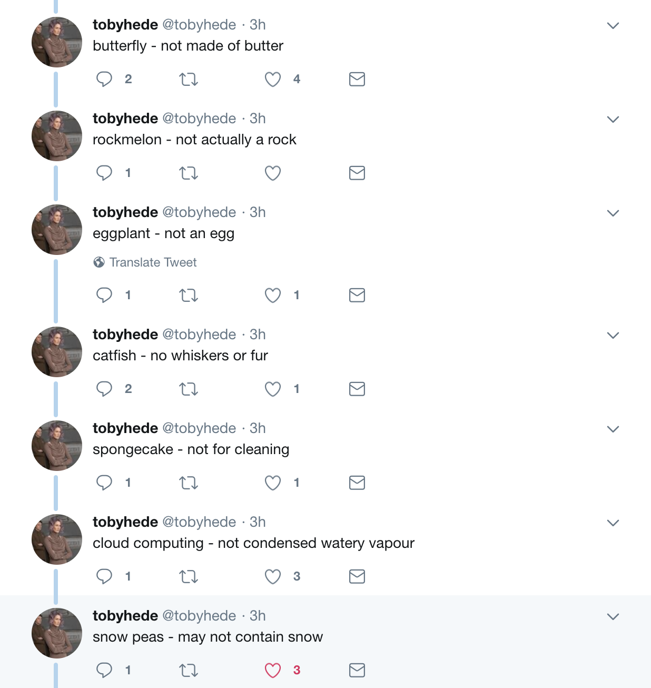Retweet the catfish tweet

(x=189, y=389)
